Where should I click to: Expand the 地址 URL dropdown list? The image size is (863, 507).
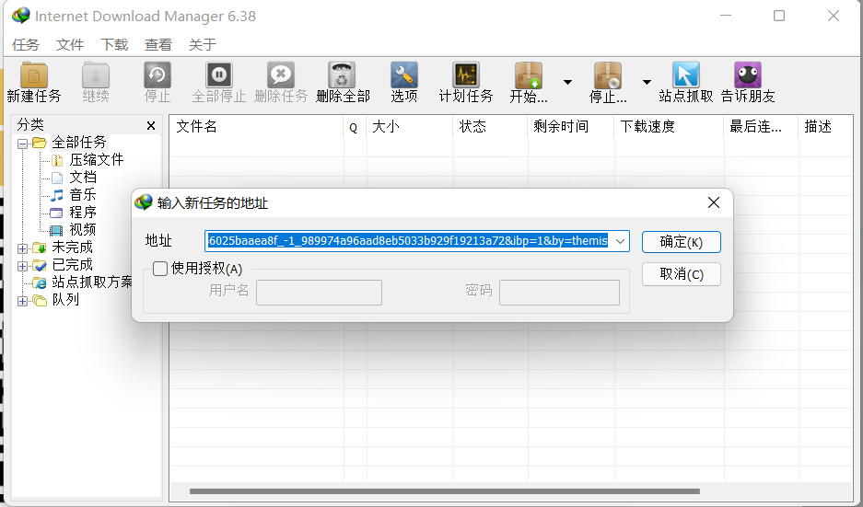pos(620,241)
